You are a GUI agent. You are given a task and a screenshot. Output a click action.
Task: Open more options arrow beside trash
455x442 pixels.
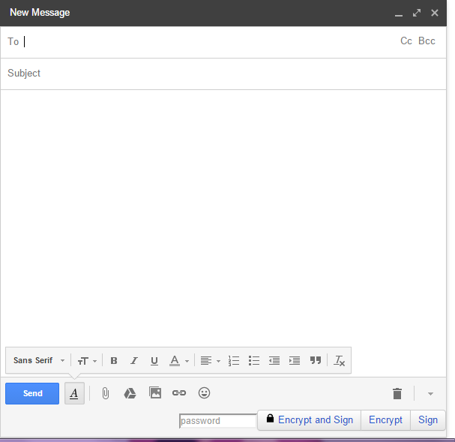click(430, 393)
